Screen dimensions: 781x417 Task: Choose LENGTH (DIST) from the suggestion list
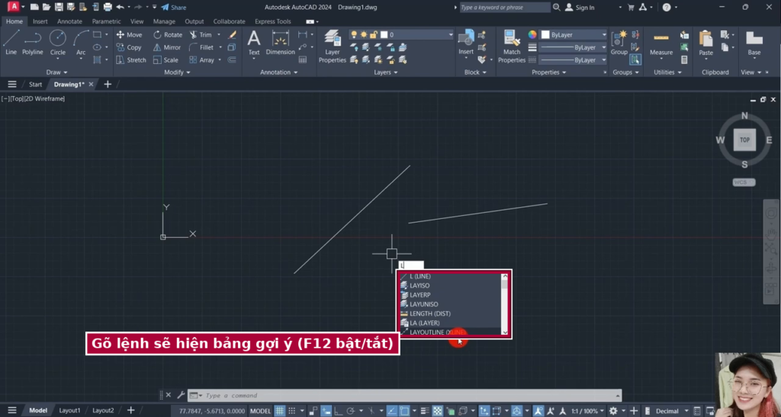coord(450,313)
